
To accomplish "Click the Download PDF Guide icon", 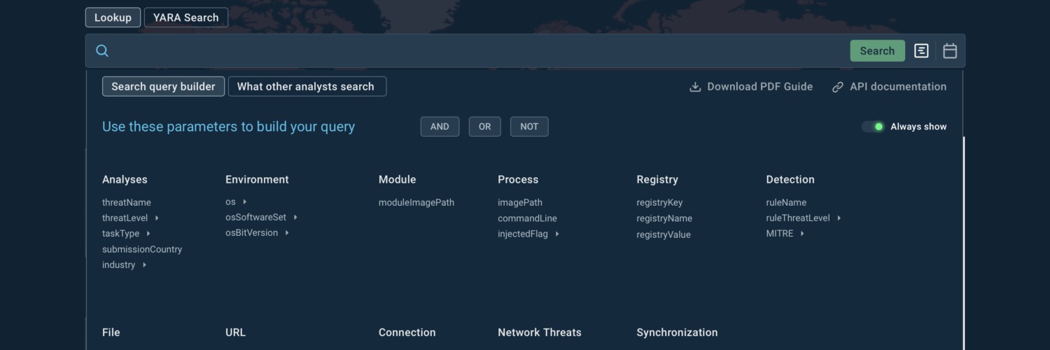I will 695,87.
